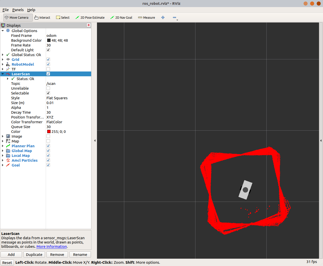Click the Amcl Particles arrows icon
Image resolution: width=323 pixels, height=266 pixels.
(x=8, y=160)
